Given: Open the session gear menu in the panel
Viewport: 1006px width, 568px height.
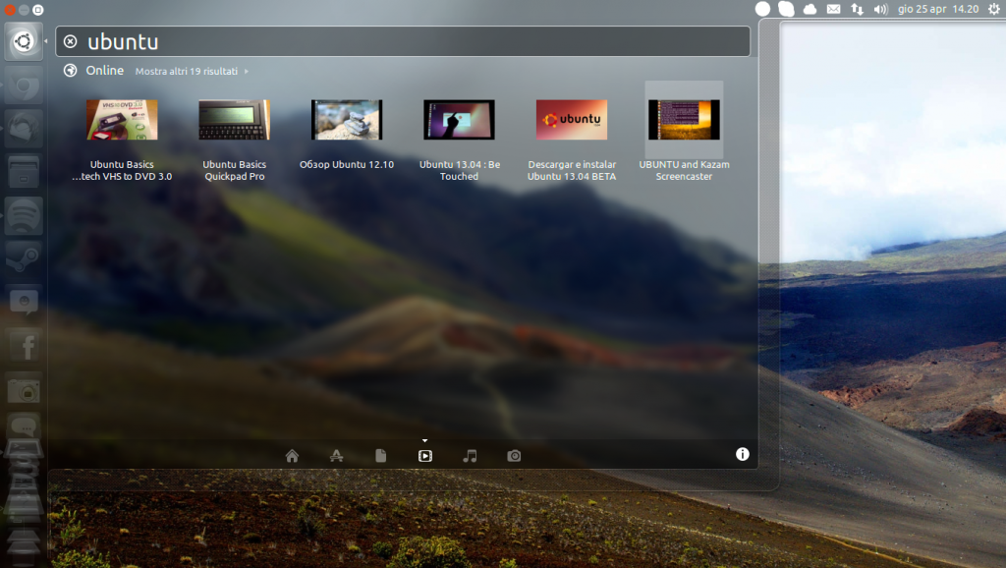Looking at the screenshot, I should click(994, 9).
